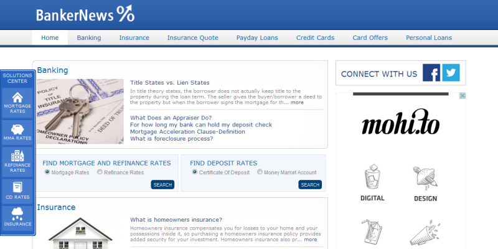Go to the Credit Cards tab
Screen dimensions: 498x249
[x=315, y=38]
